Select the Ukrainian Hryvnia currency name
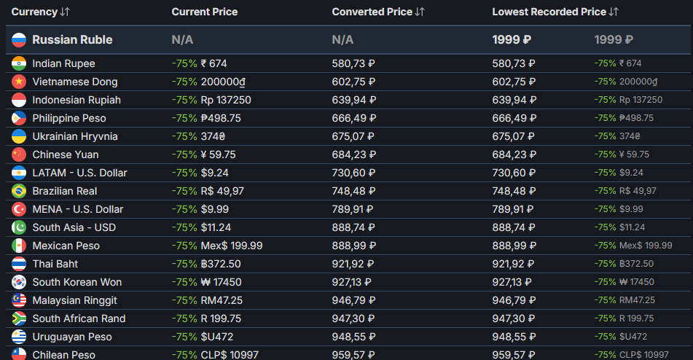Screen dimensions: 693x360 coord(75,136)
